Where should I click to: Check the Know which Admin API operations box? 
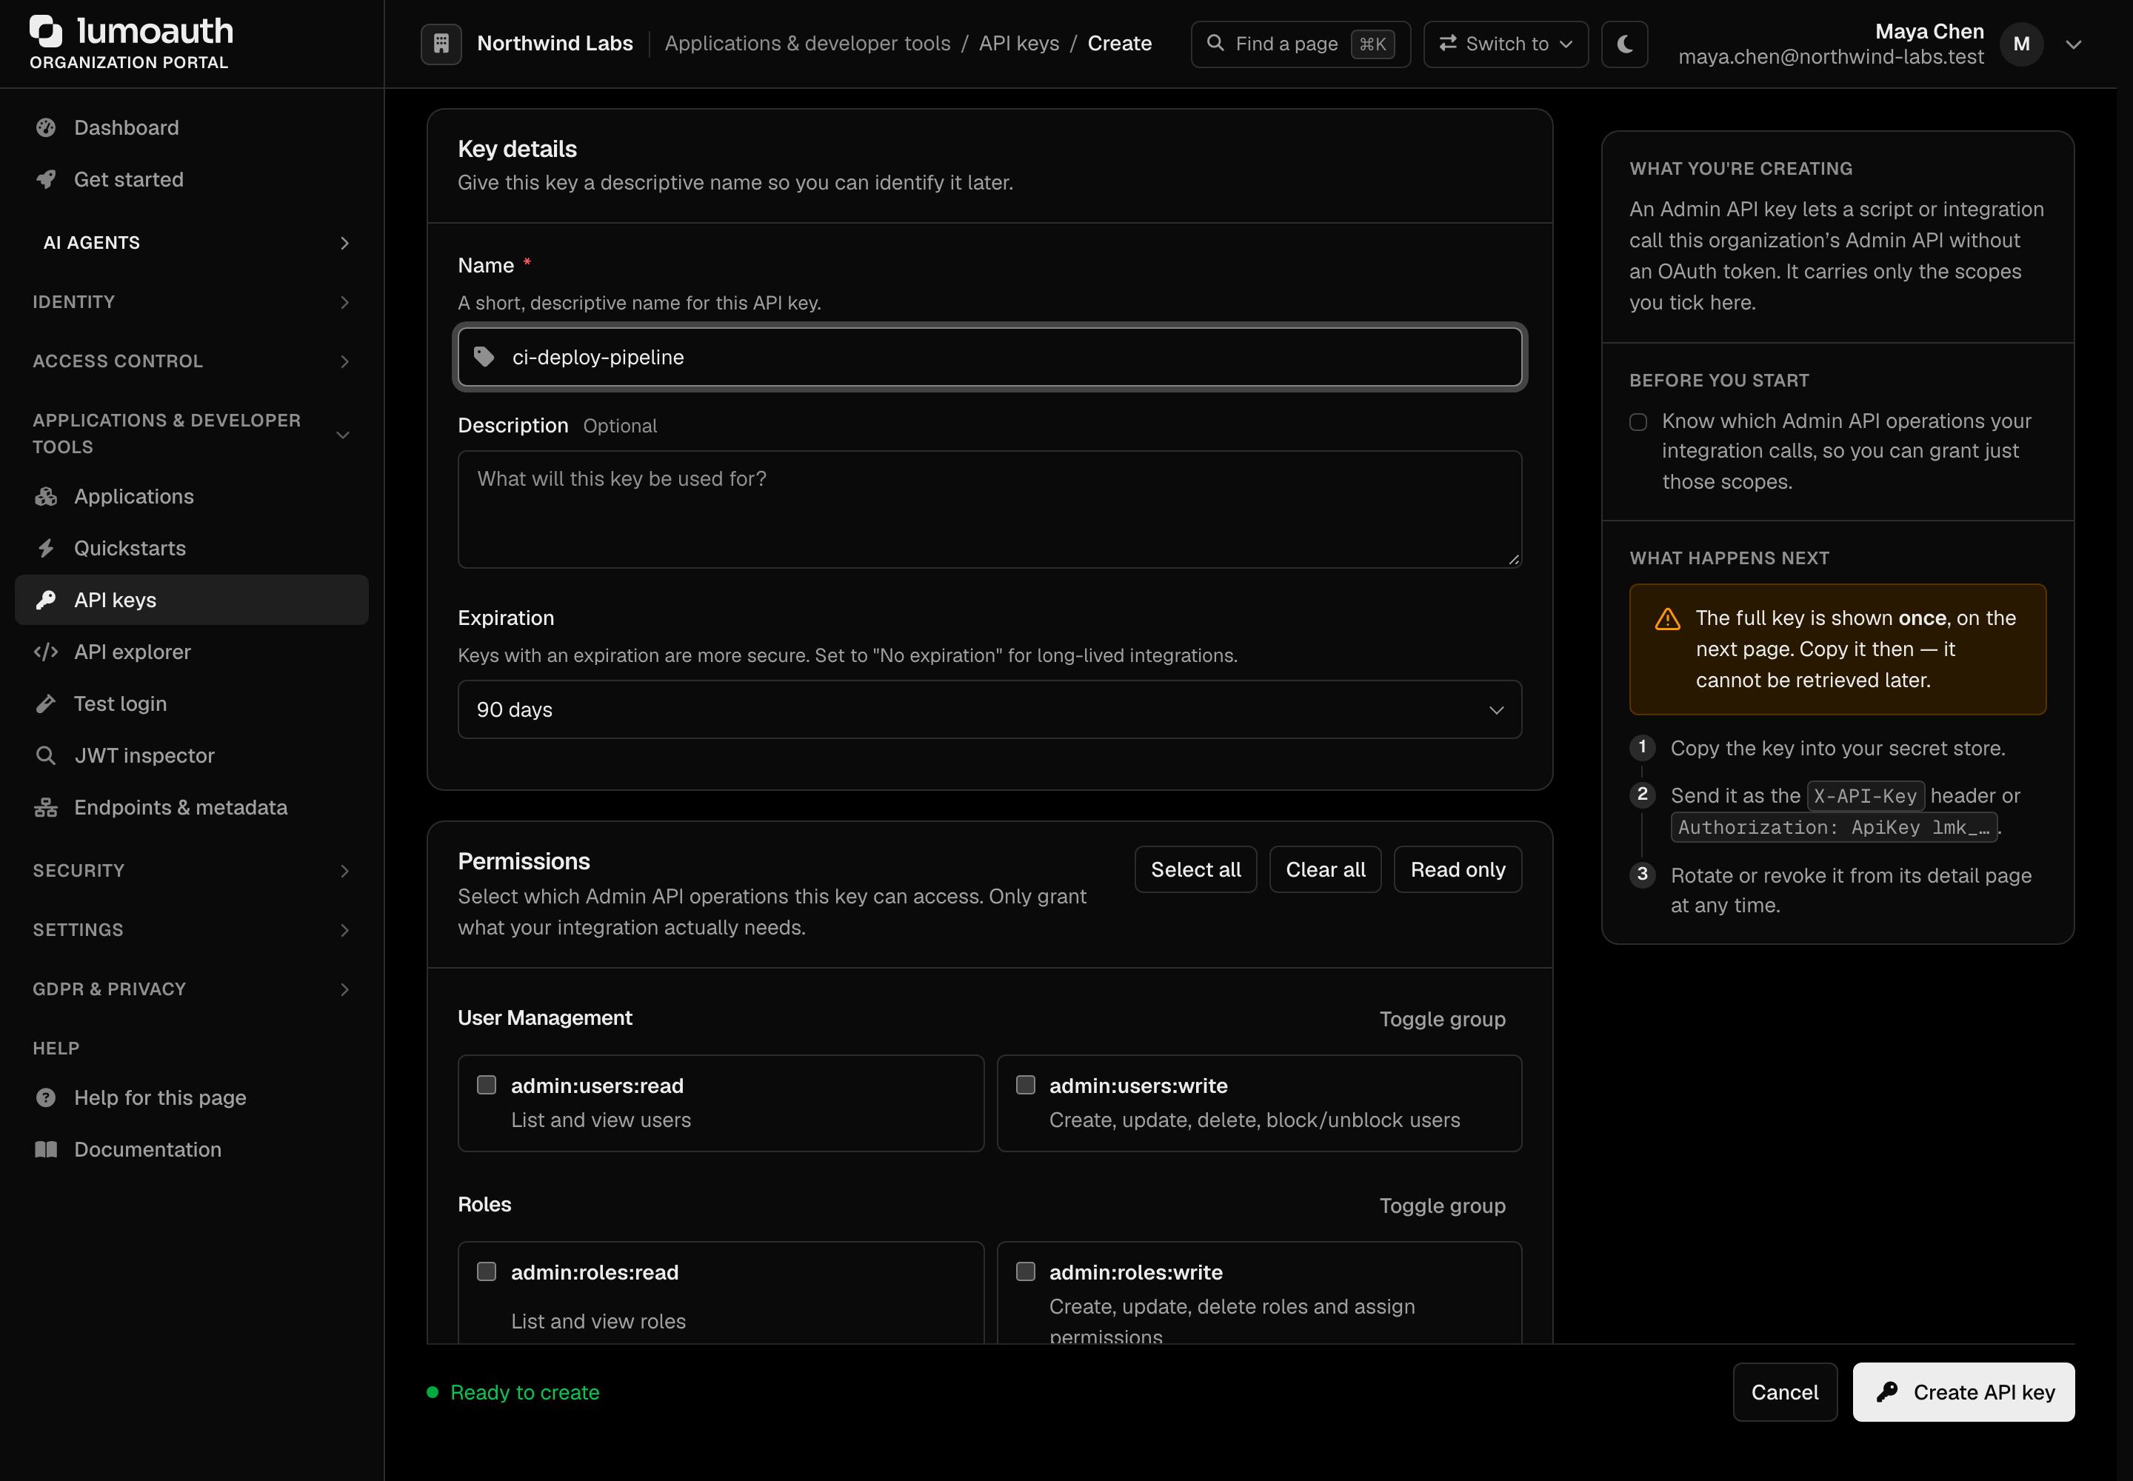1638,422
